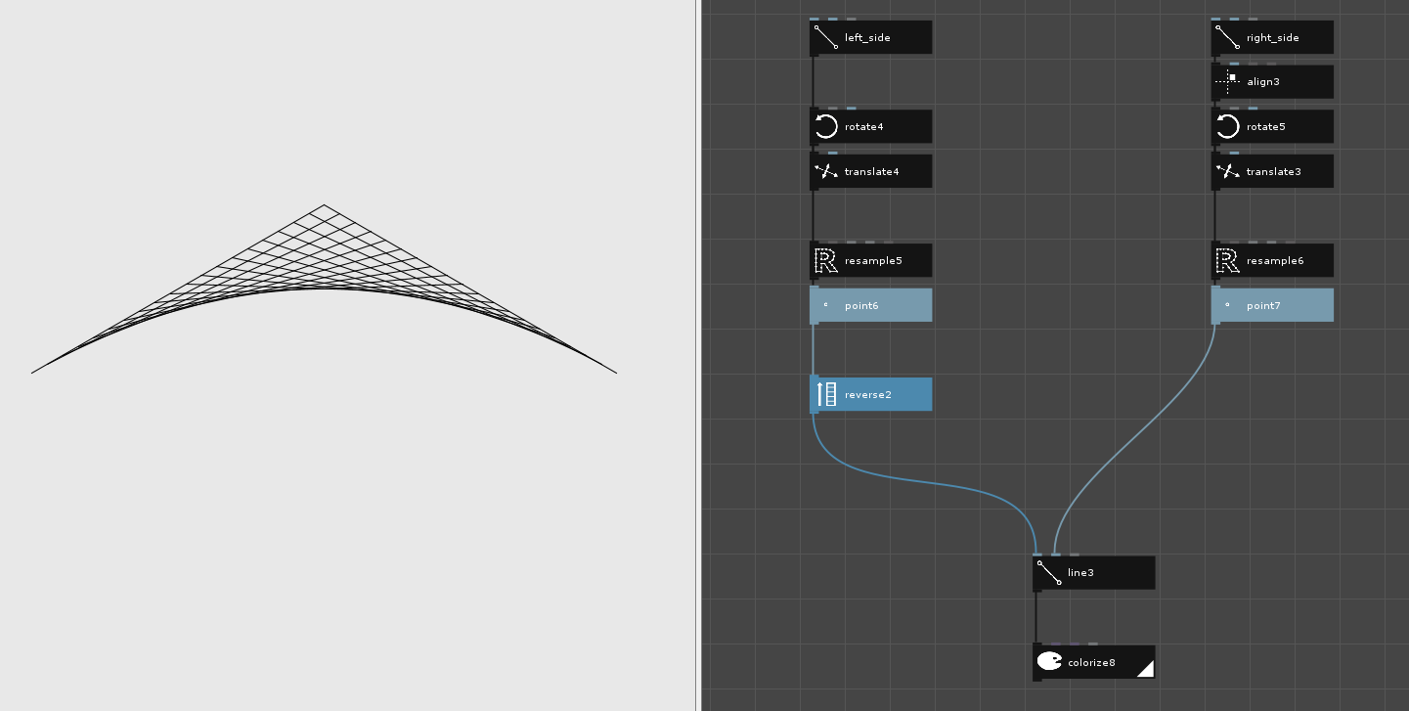Select the 'left_side' node label
The width and height of the screenshot is (1409, 711).
coord(867,37)
